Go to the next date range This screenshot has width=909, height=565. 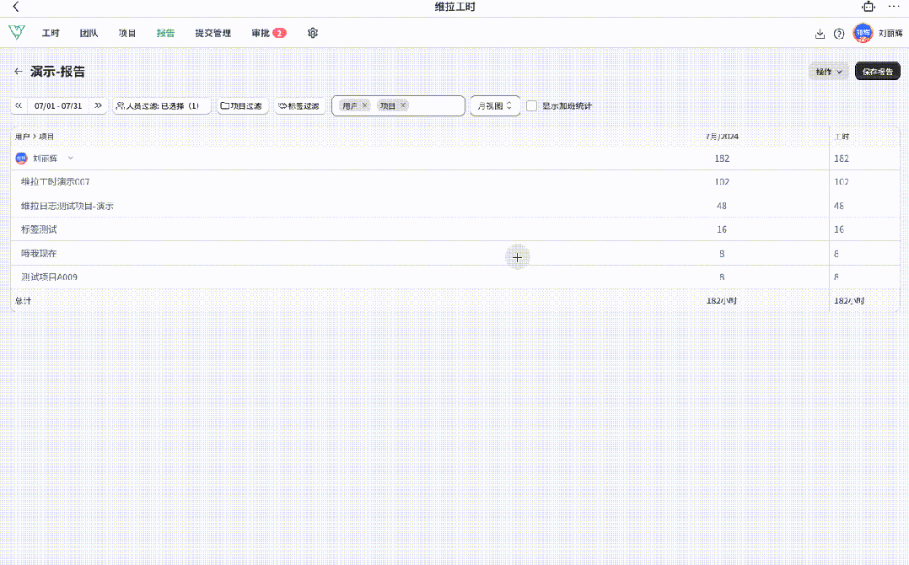(x=98, y=105)
